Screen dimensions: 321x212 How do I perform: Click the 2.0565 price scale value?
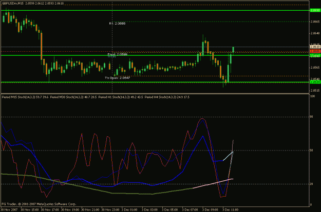pyautogui.click(x=315, y=67)
